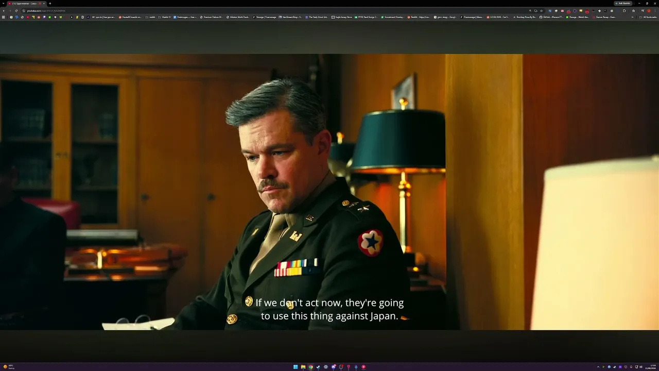The width and height of the screenshot is (659, 371).
Task: Open a new browser tab
Action: point(50,4)
